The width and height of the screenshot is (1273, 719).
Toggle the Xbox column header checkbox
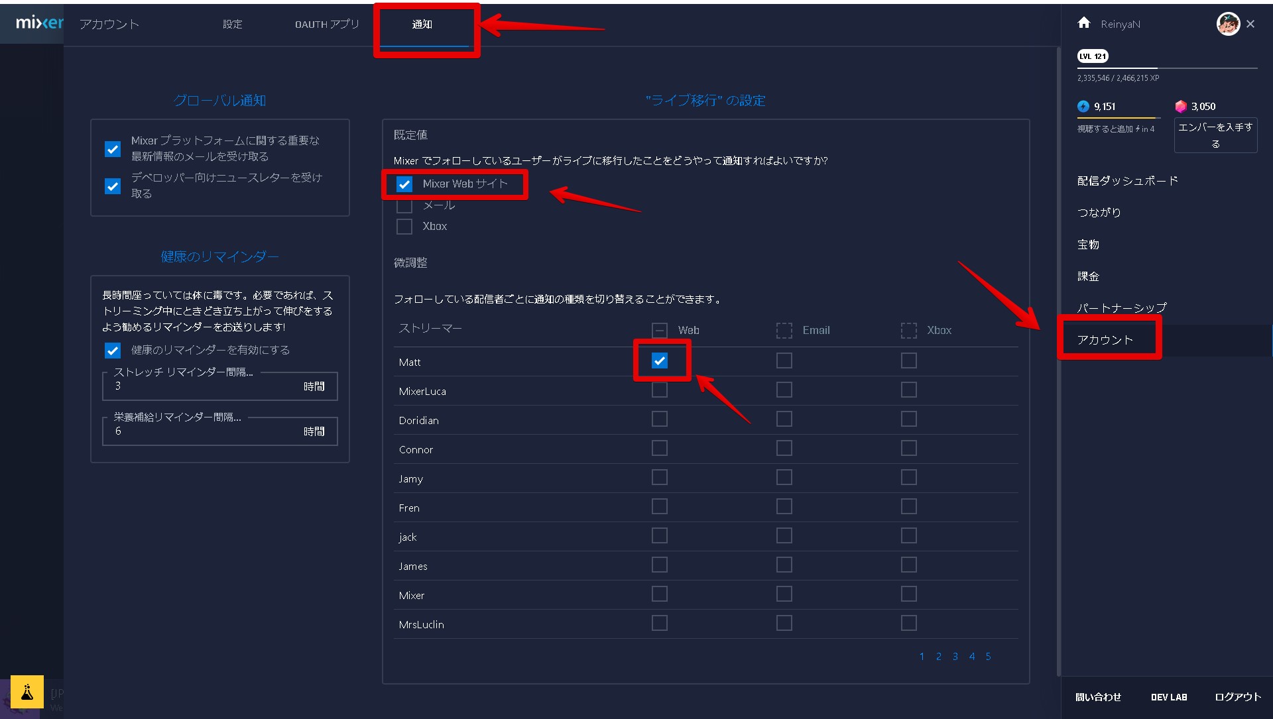(909, 330)
